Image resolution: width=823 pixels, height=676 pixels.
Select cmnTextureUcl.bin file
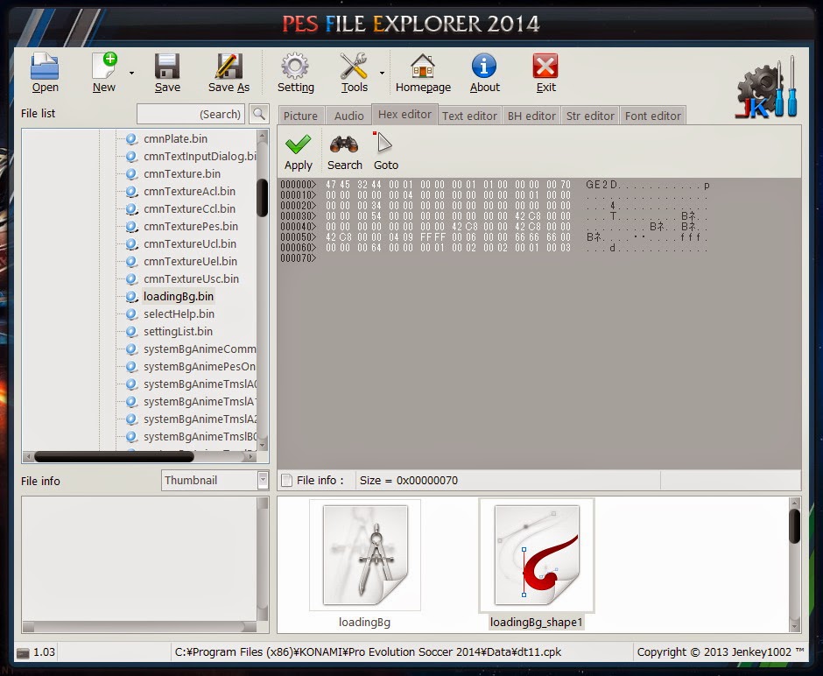(190, 243)
